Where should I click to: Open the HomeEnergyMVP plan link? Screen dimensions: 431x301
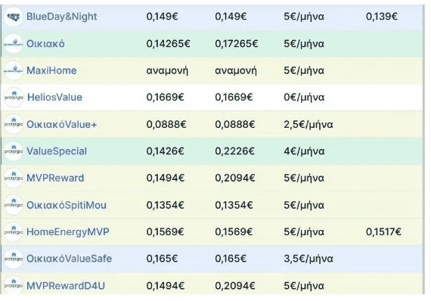pos(67,232)
